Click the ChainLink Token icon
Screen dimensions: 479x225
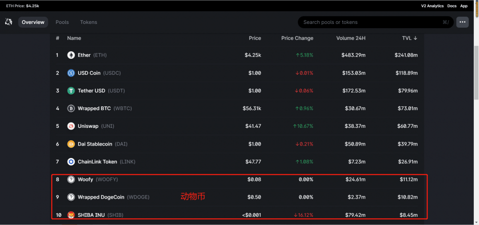click(x=71, y=162)
